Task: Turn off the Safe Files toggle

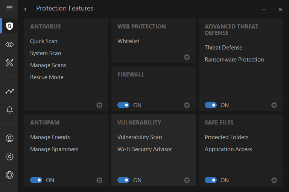Action: point(211,180)
